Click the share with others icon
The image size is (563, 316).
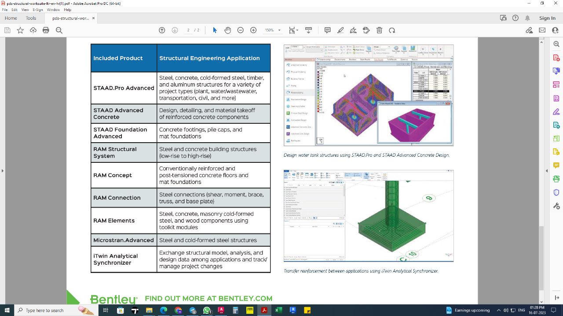click(x=555, y=30)
